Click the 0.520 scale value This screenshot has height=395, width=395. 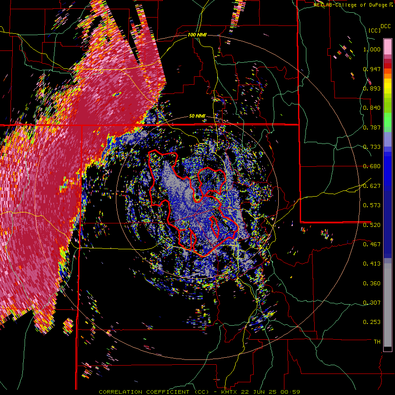coord(372,225)
